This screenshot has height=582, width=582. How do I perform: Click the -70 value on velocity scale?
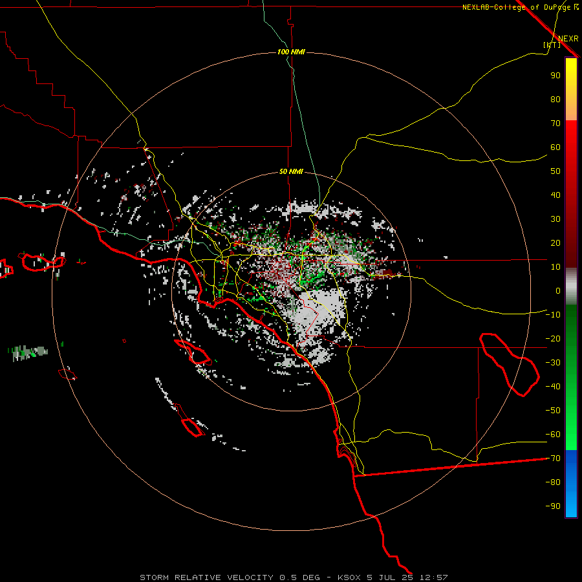[x=553, y=458]
